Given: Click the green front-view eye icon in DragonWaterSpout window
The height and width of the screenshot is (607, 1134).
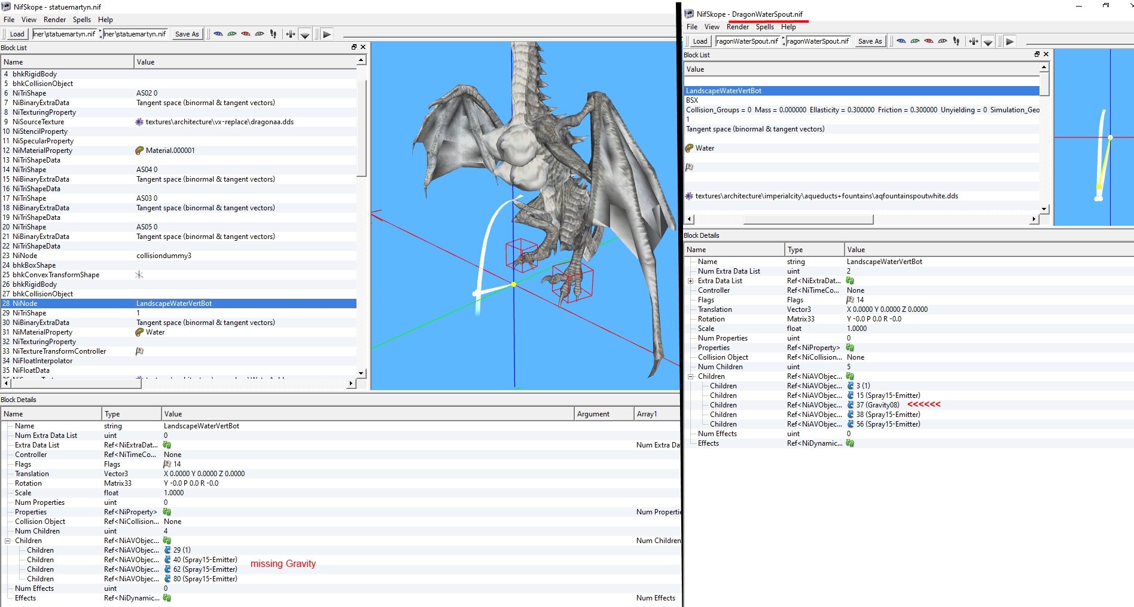Looking at the screenshot, I should (915, 41).
